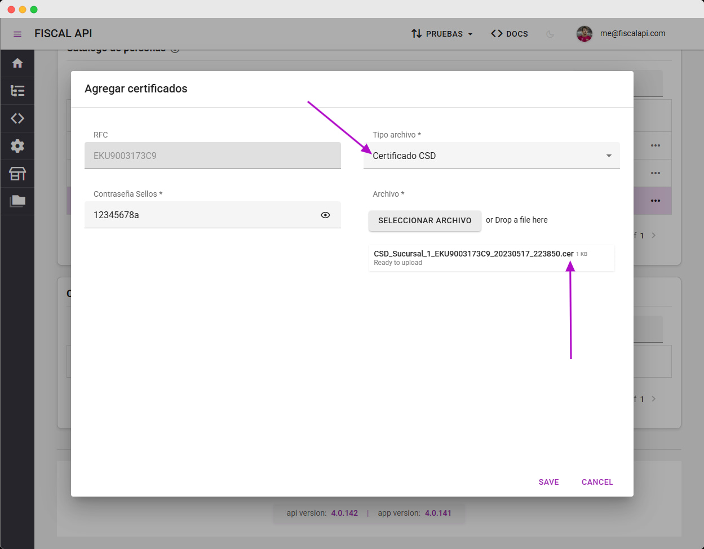
Task: Click the FISCAL API title
Action: tap(63, 33)
